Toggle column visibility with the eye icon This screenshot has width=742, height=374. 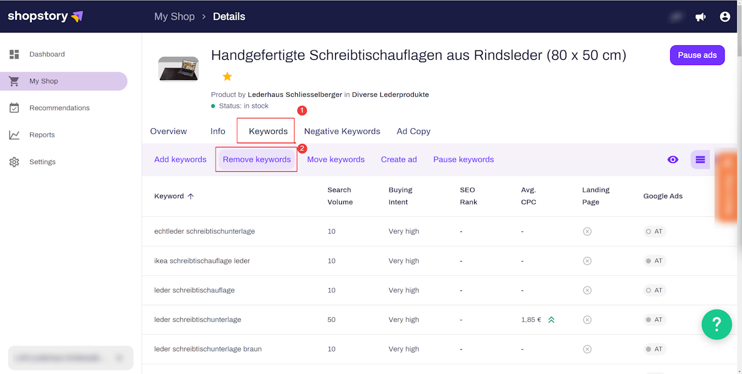point(672,159)
